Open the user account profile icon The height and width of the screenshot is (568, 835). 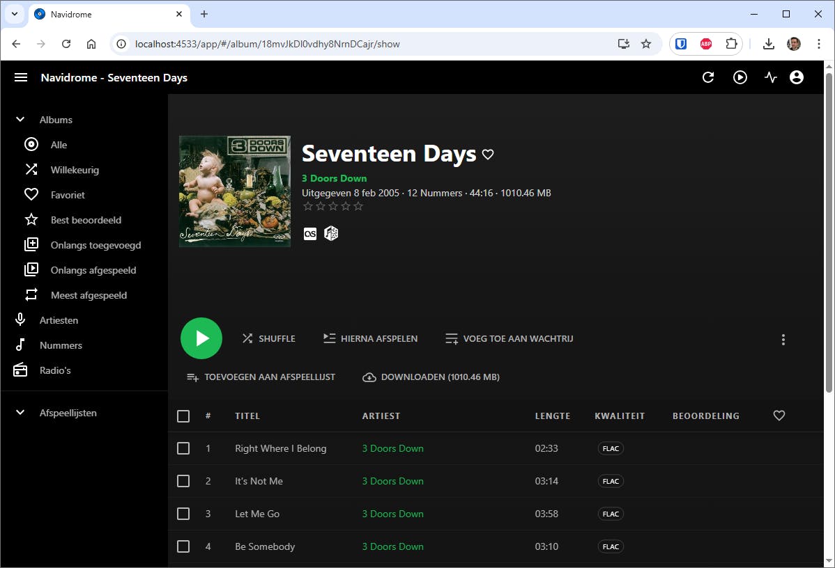(796, 78)
